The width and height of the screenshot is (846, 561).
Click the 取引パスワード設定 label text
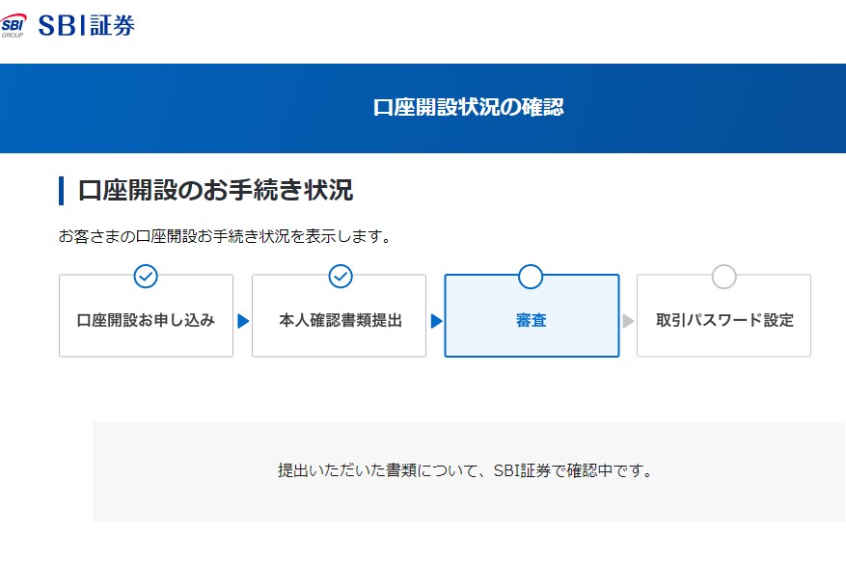pos(724,320)
